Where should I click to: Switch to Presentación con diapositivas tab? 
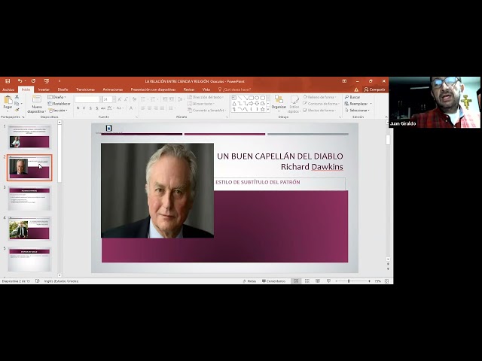coord(153,89)
